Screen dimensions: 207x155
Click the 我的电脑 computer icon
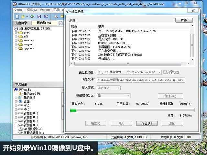(x=16, y=90)
